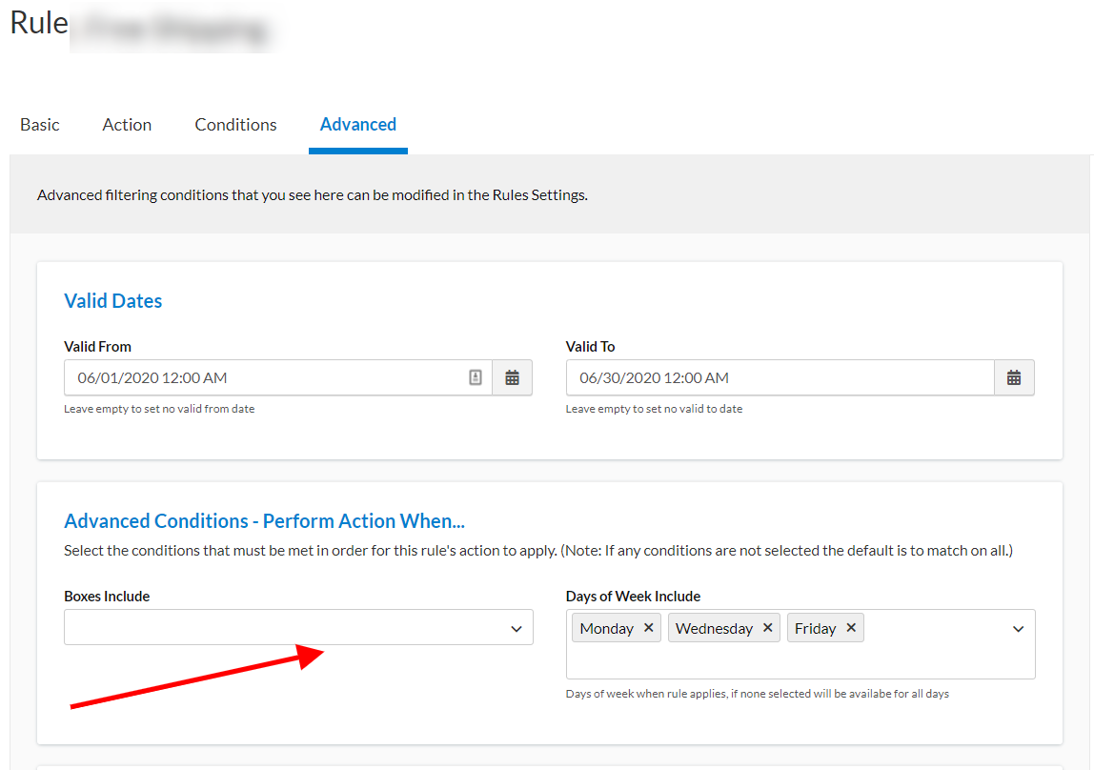Screen dimensions: 1094x770
Task: Switch to the Basic tab
Action: click(x=40, y=125)
